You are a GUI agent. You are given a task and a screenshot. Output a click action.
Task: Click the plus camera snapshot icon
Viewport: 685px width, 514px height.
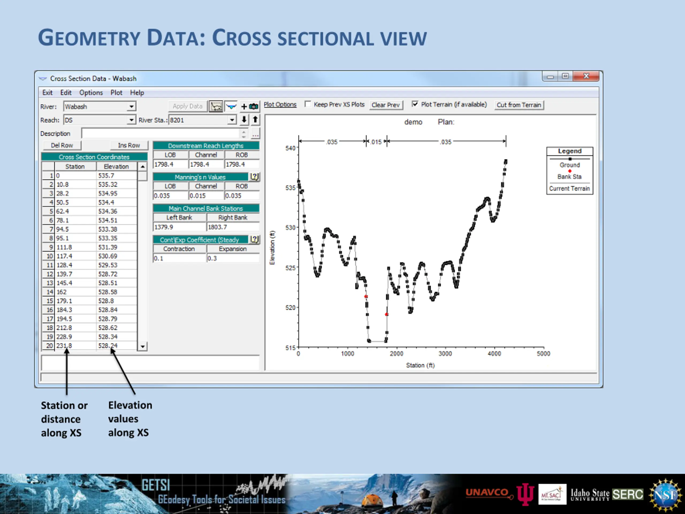(x=250, y=106)
